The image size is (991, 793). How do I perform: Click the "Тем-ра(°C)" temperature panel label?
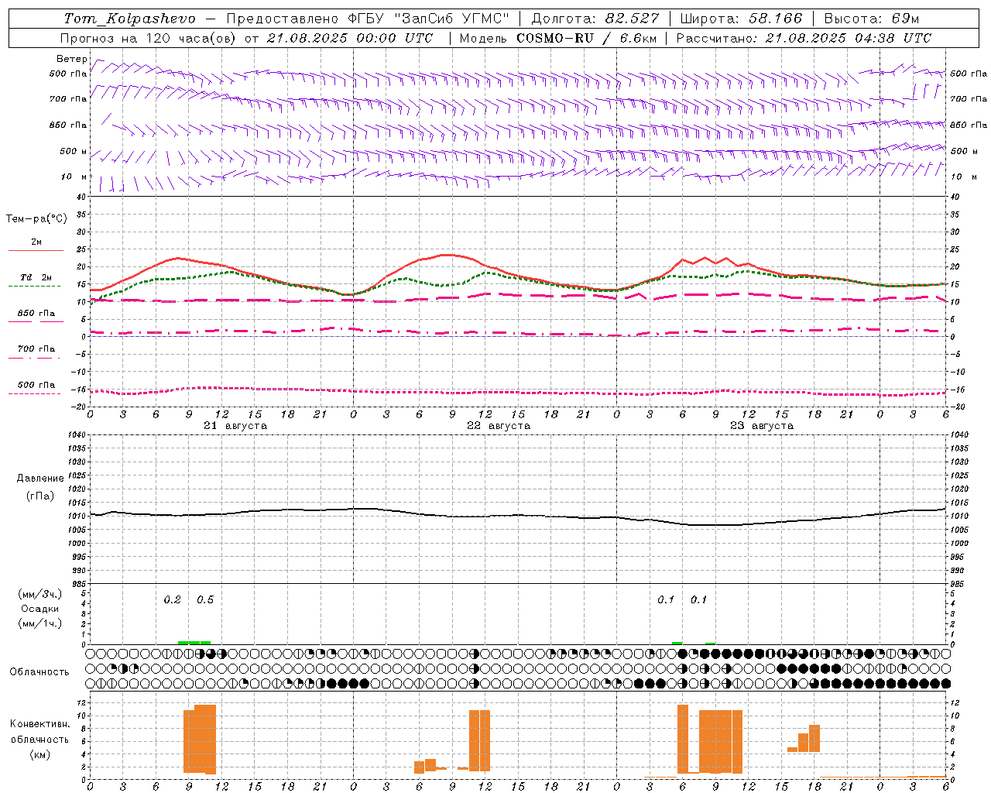point(36,219)
